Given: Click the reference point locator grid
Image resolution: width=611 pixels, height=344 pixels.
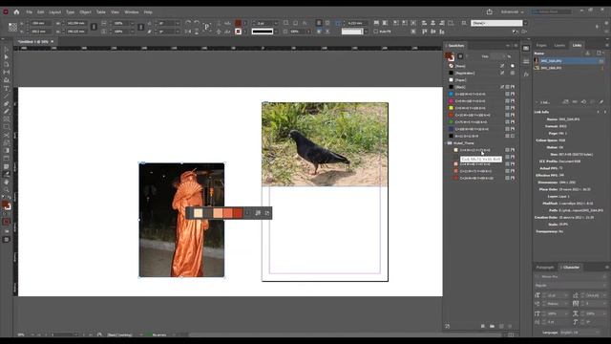Looking at the screenshot, I should tap(12, 28).
